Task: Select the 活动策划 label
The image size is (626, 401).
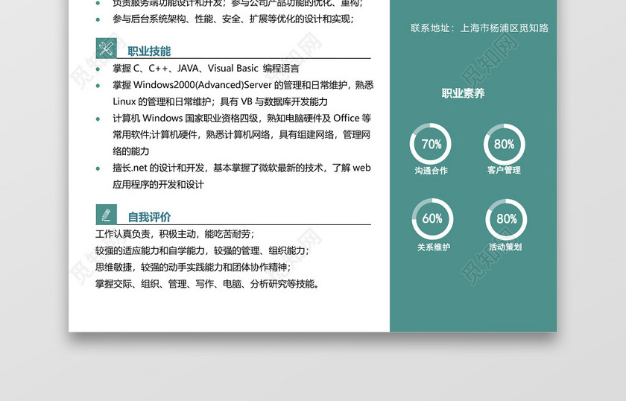Action: point(505,247)
